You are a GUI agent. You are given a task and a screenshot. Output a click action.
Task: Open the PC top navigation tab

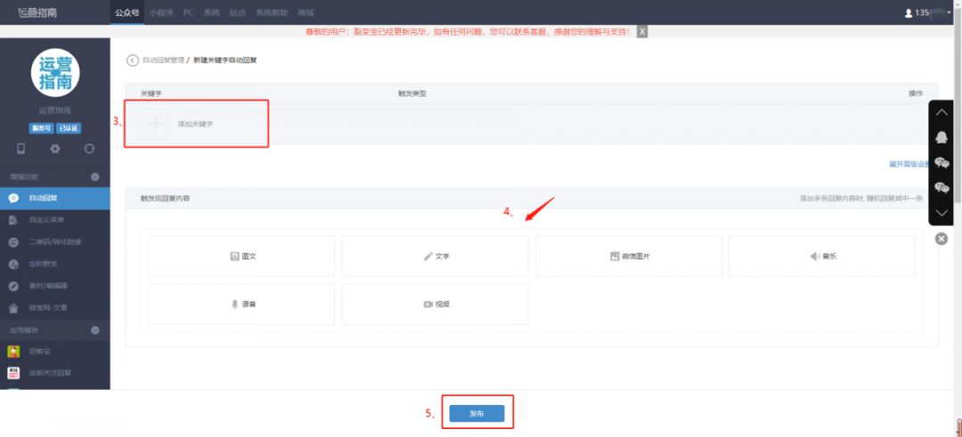tap(189, 12)
